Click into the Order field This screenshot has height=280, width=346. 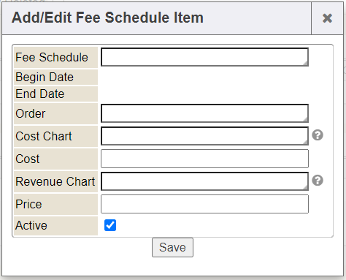204,113
